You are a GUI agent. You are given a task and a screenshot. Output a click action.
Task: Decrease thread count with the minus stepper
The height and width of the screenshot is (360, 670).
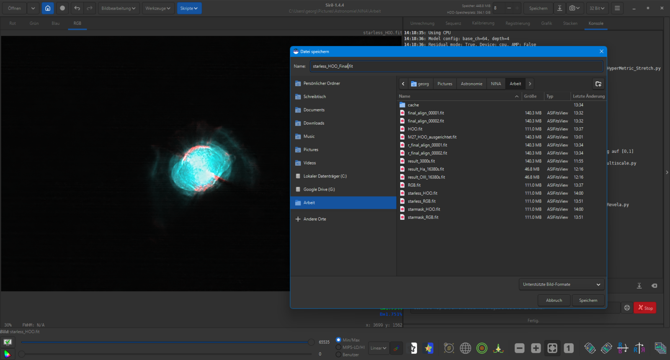509,8
